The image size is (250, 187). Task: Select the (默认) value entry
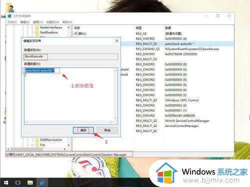82,33
